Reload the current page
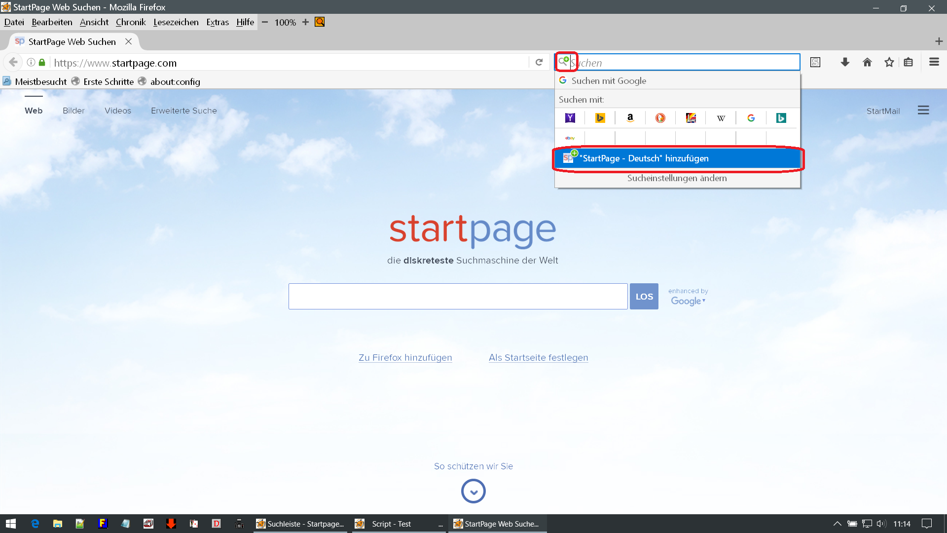This screenshot has height=533, width=947. tap(539, 62)
